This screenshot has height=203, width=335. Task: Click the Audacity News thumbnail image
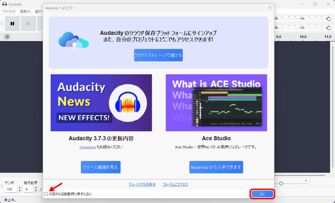coord(101,103)
